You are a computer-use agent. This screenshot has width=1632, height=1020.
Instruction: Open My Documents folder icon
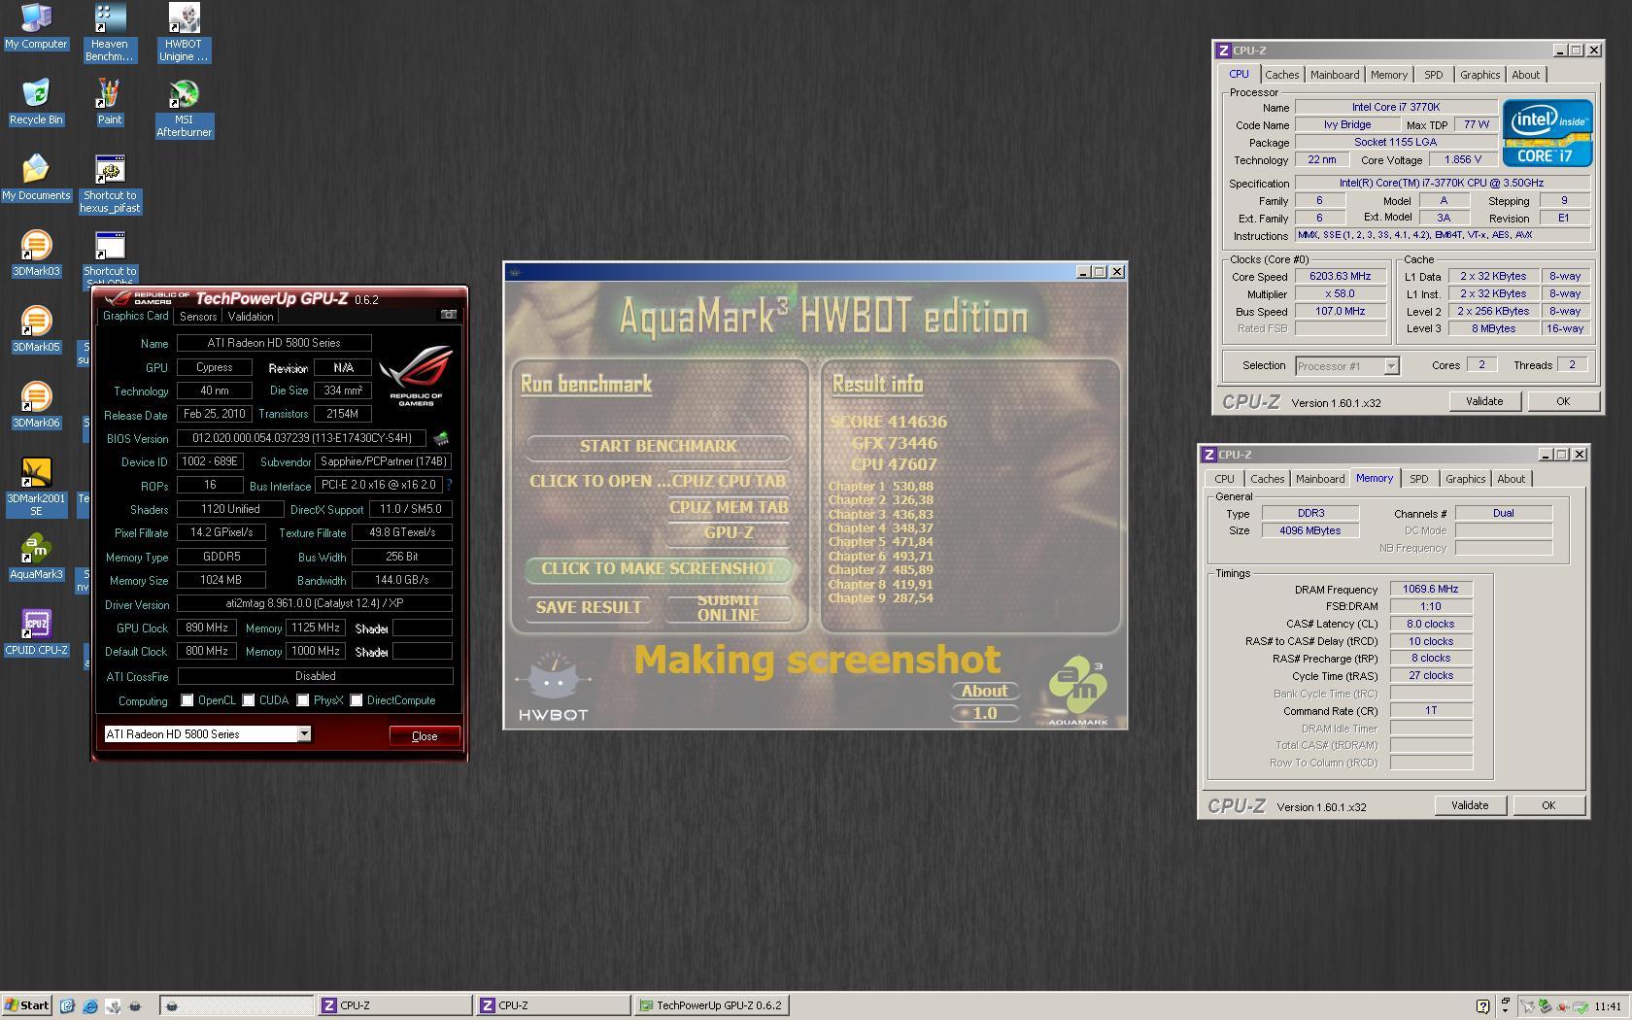coord(36,178)
